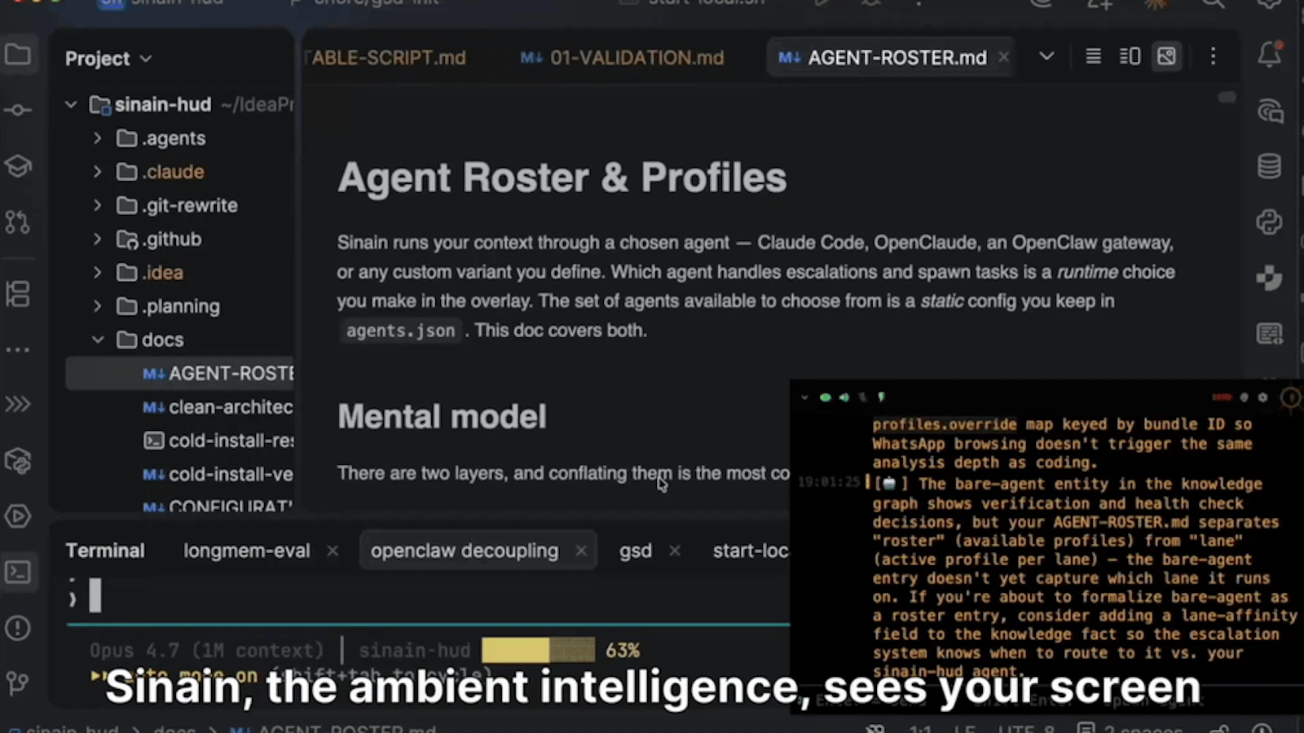Click the green status dot in overlay
This screenshot has height=733, width=1304.
[x=825, y=397]
